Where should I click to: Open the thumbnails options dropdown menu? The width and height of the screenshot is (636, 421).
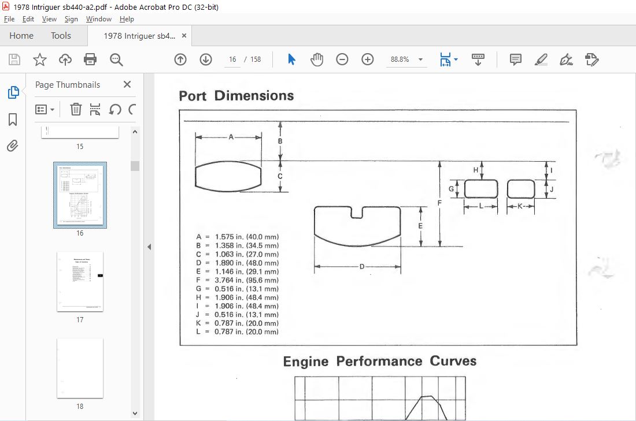(45, 109)
